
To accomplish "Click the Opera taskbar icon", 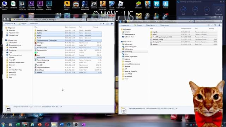I will (47, 125).
